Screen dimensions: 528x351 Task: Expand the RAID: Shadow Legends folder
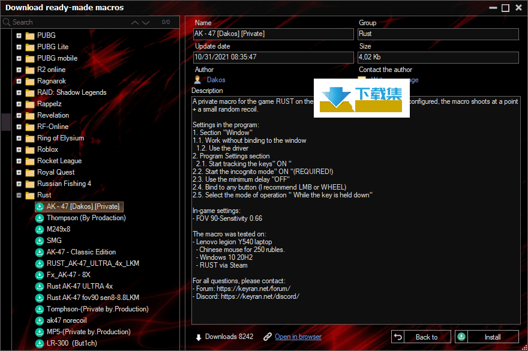coord(19,92)
